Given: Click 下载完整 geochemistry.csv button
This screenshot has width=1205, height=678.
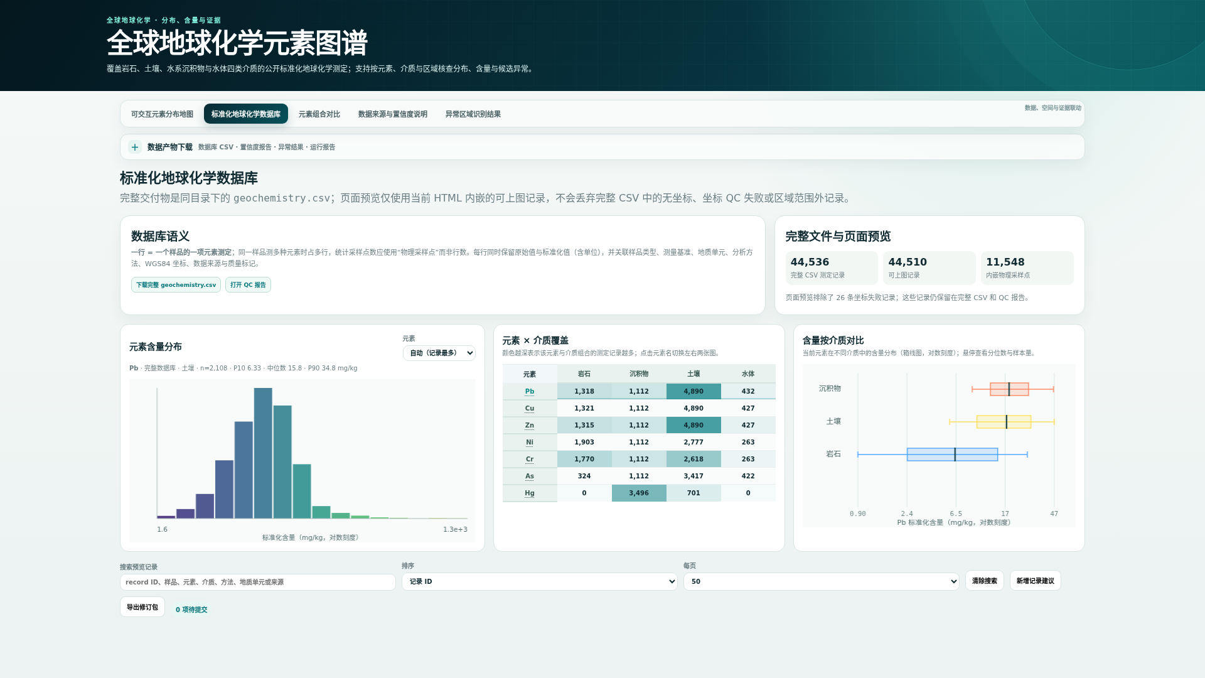Looking at the screenshot, I should (176, 285).
